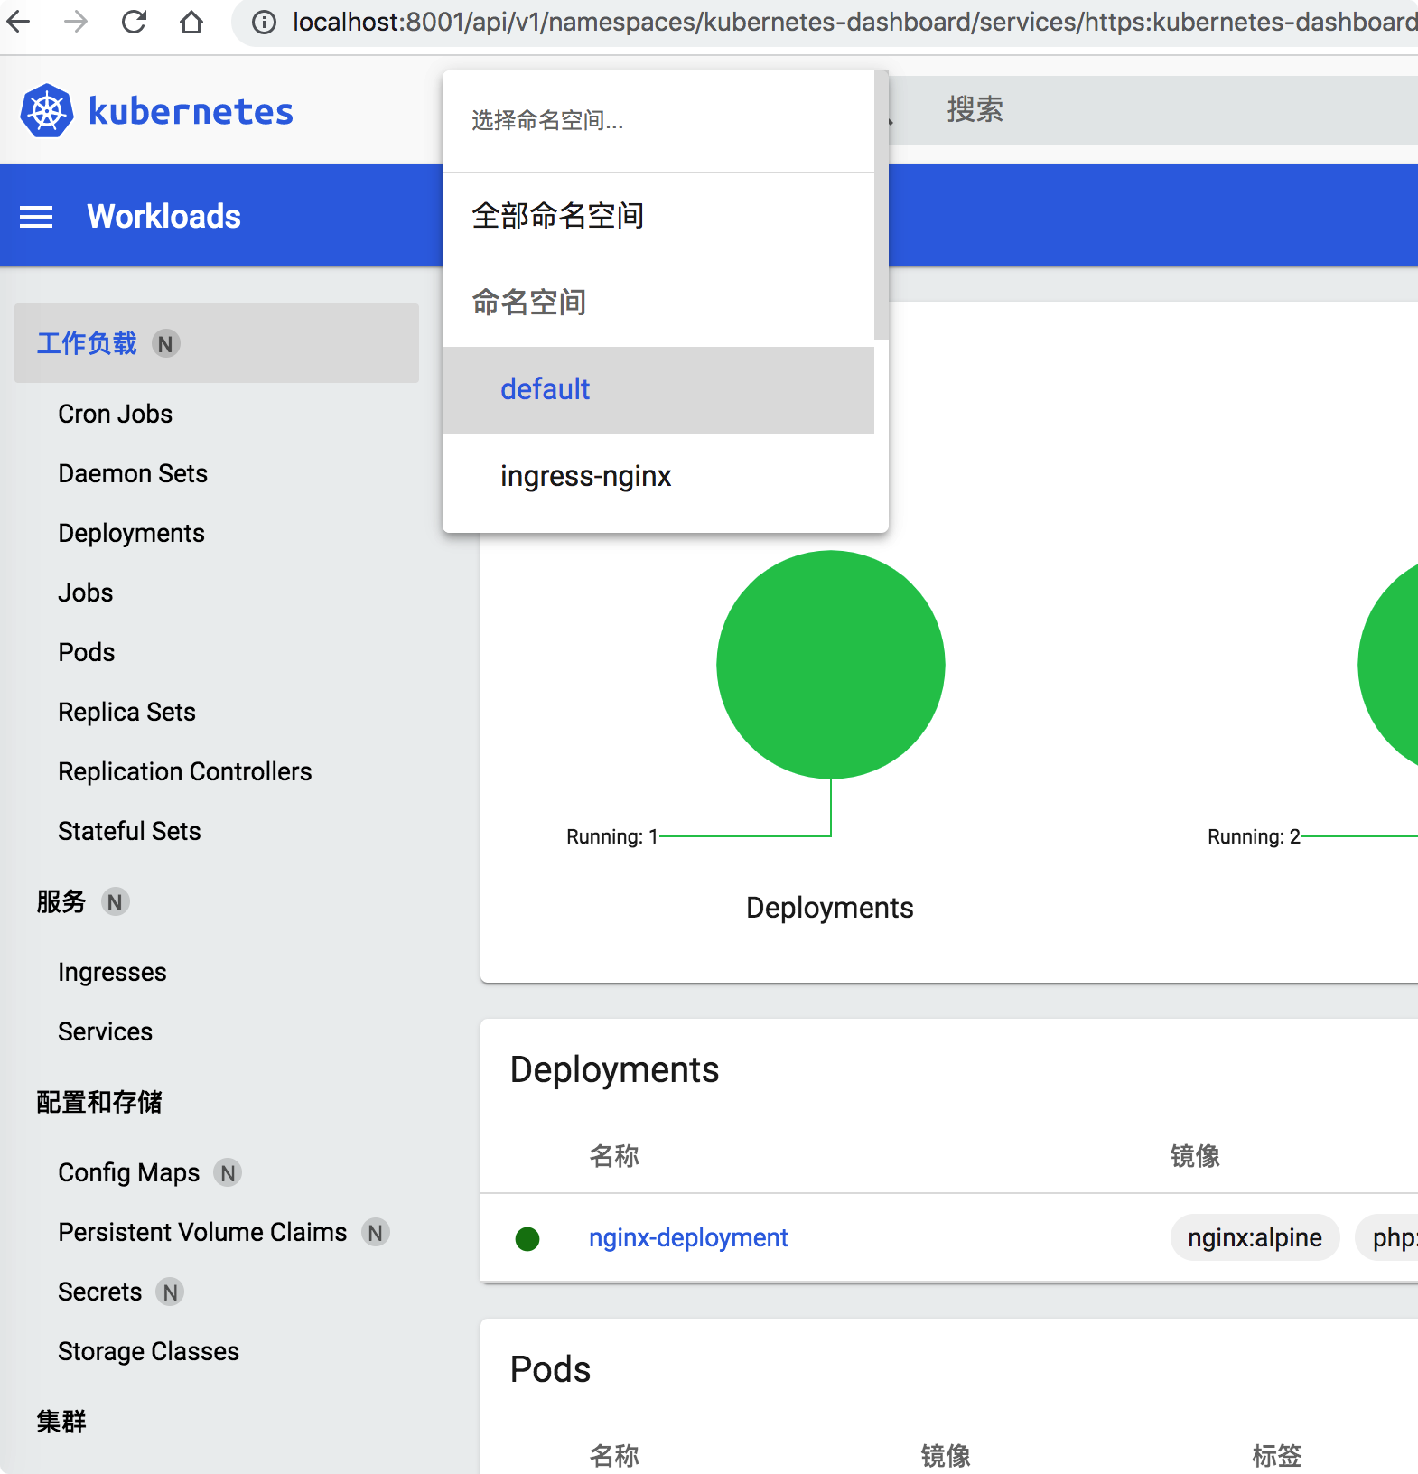
Task: Click the namespace dropdown scrollbar
Action: (881, 206)
